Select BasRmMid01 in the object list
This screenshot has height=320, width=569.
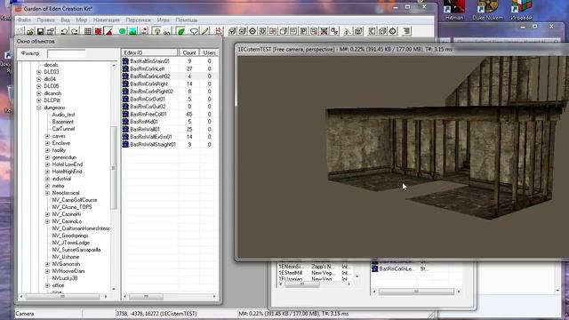coord(144,122)
